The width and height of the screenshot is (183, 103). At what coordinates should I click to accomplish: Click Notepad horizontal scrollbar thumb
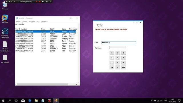click(x=43, y=84)
